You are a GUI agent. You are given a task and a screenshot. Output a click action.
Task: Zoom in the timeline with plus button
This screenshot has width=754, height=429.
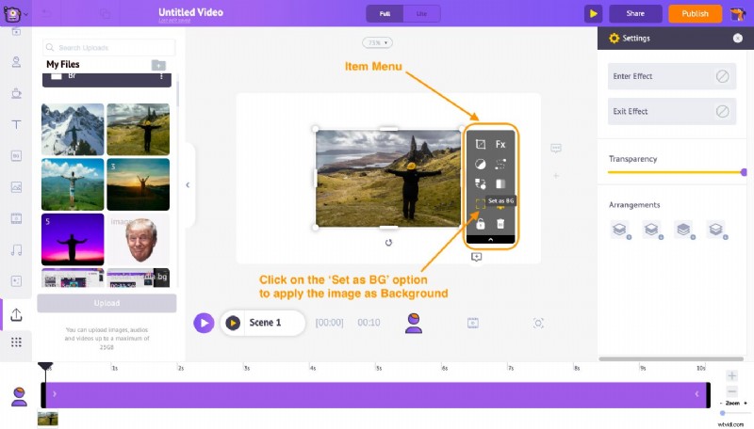tap(732, 375)
